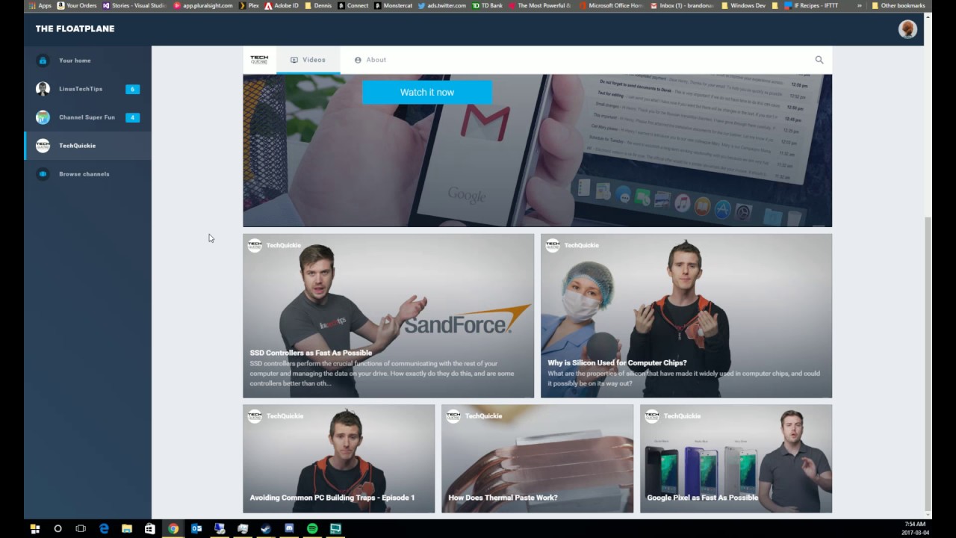Click TechQuickie name on Google Pixel card
Image resolution: width=956 pixels, height=538 pixels.
coord(682,416)
